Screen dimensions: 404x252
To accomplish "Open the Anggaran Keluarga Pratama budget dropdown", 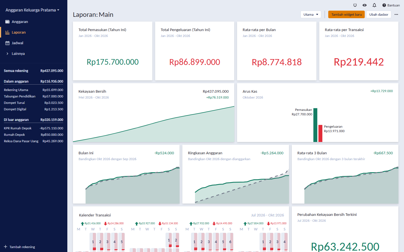I will click(33, 10).
